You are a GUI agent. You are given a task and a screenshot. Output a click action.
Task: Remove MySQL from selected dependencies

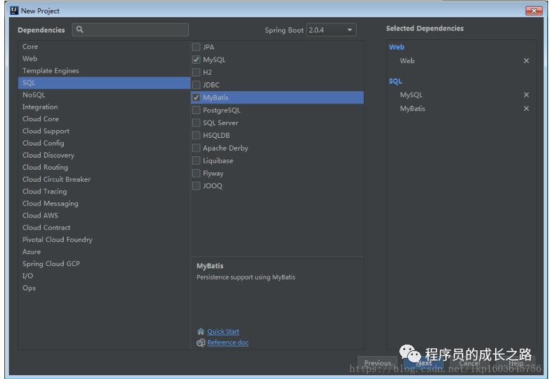tap(526, 94)
